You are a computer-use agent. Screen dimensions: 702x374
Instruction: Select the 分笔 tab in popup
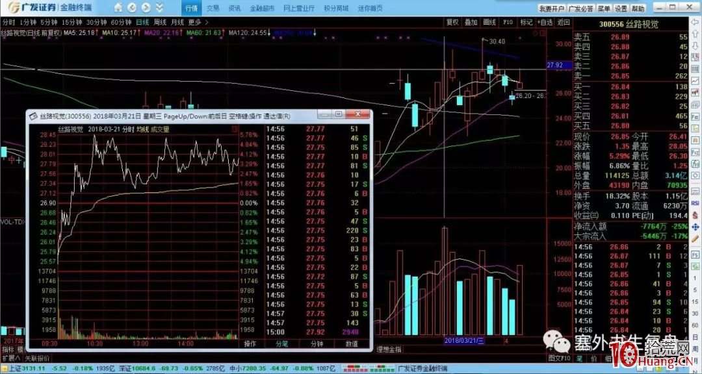[x=282, y=343]
